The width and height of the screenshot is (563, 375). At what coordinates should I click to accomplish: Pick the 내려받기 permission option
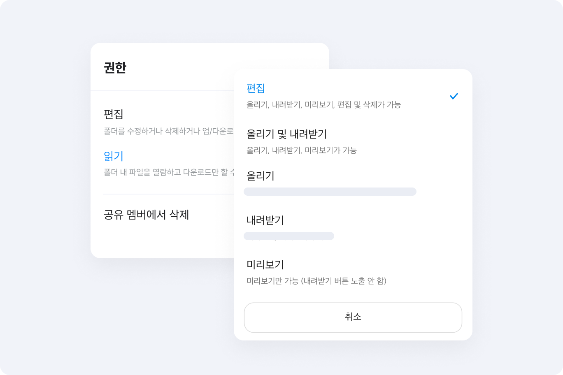[x=265, y=220]
